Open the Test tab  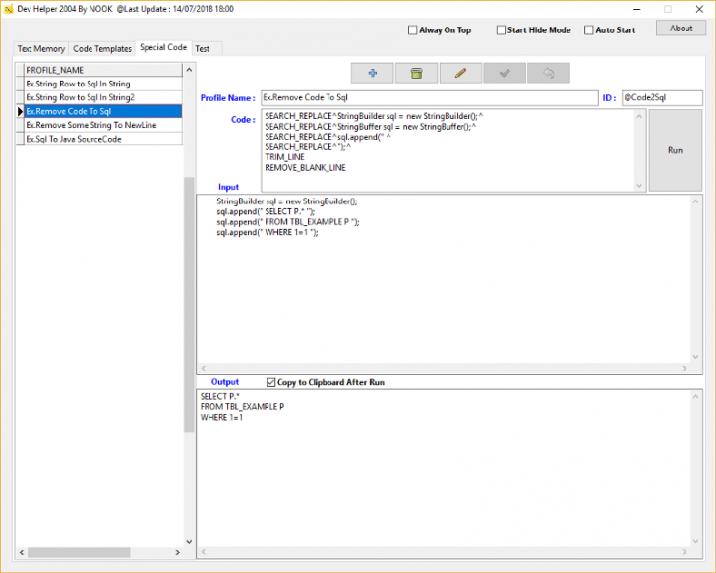(x=203, y=49)
